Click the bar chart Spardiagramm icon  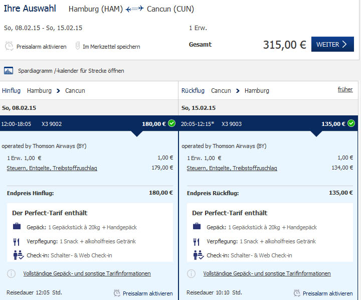pos(9,71)
